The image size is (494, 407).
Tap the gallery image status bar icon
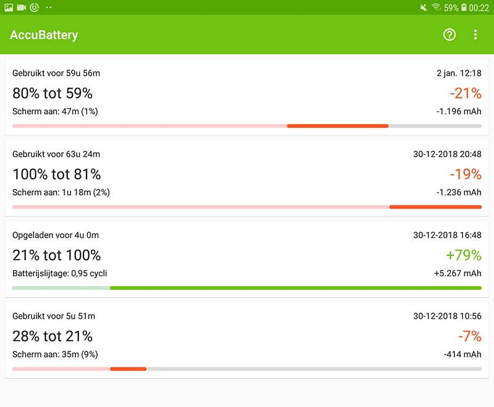click(x=9, y=7)
